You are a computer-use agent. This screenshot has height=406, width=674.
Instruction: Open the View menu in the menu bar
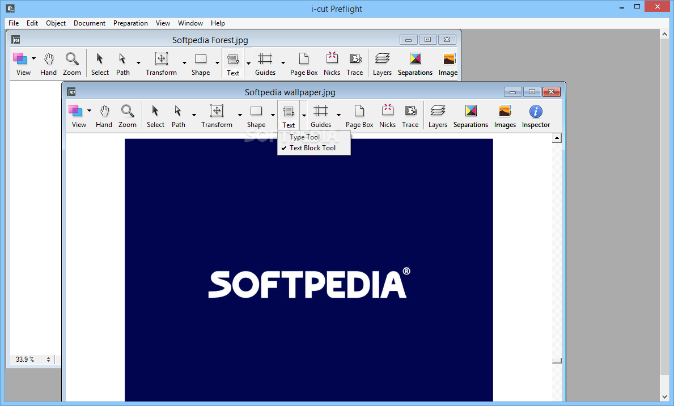coord(163,23)
